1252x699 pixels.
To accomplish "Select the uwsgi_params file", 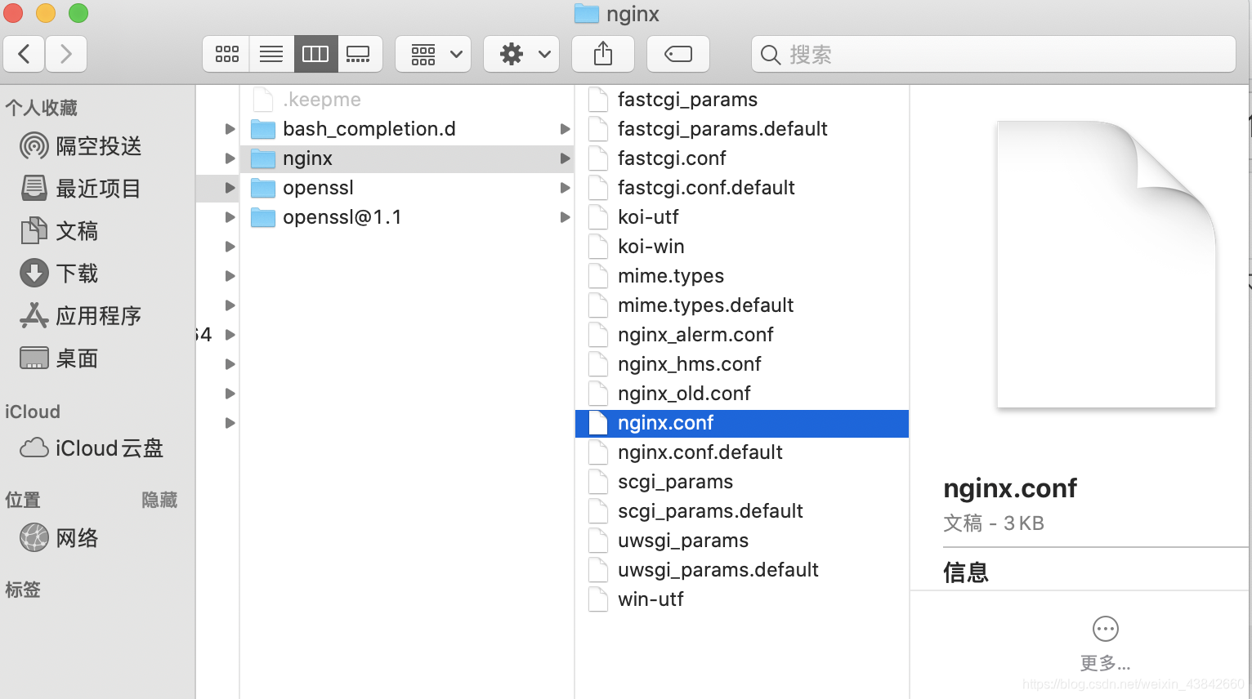I will coord(742,541).
